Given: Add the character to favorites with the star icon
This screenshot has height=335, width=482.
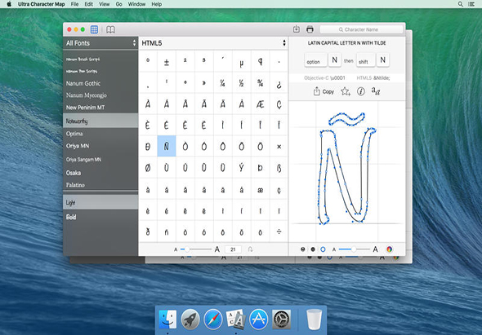Looking at the screenshot, I should click(x=346, y=91).
